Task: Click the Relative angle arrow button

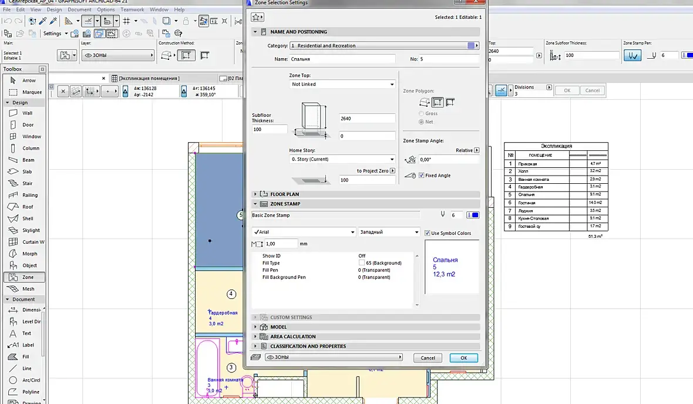Action: pos(476,150)
